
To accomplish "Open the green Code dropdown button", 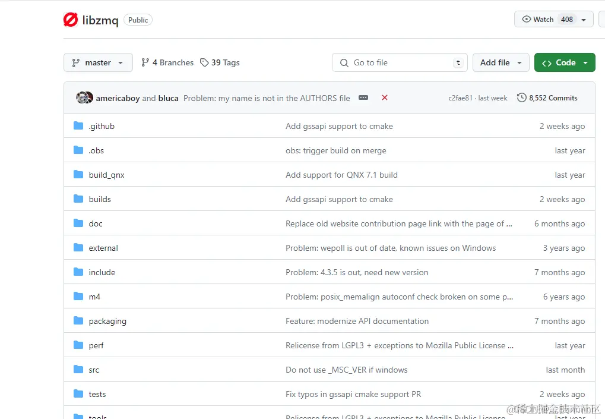I will pos(565,62).
